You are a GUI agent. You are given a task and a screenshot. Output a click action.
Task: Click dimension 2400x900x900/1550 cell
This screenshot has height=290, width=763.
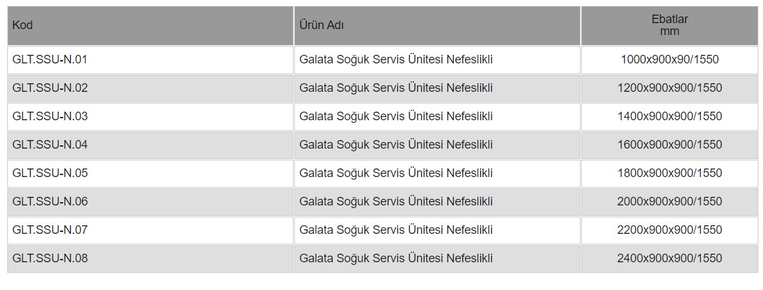point(670,258)
